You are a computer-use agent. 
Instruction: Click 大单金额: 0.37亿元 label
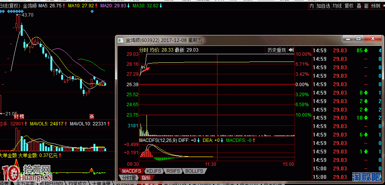(38, 155)
